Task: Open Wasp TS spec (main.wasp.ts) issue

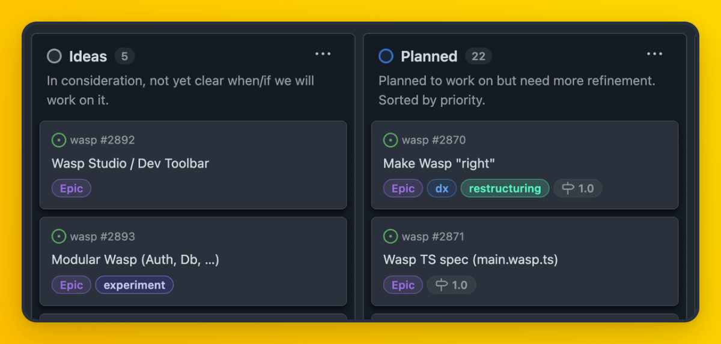Action: 471,259
